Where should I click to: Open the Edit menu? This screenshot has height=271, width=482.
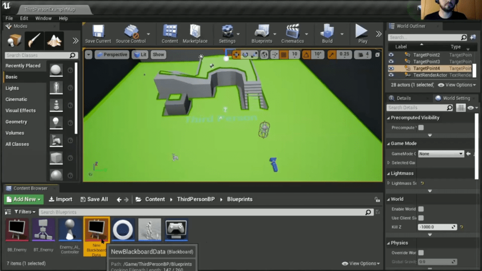coord(24,18)
